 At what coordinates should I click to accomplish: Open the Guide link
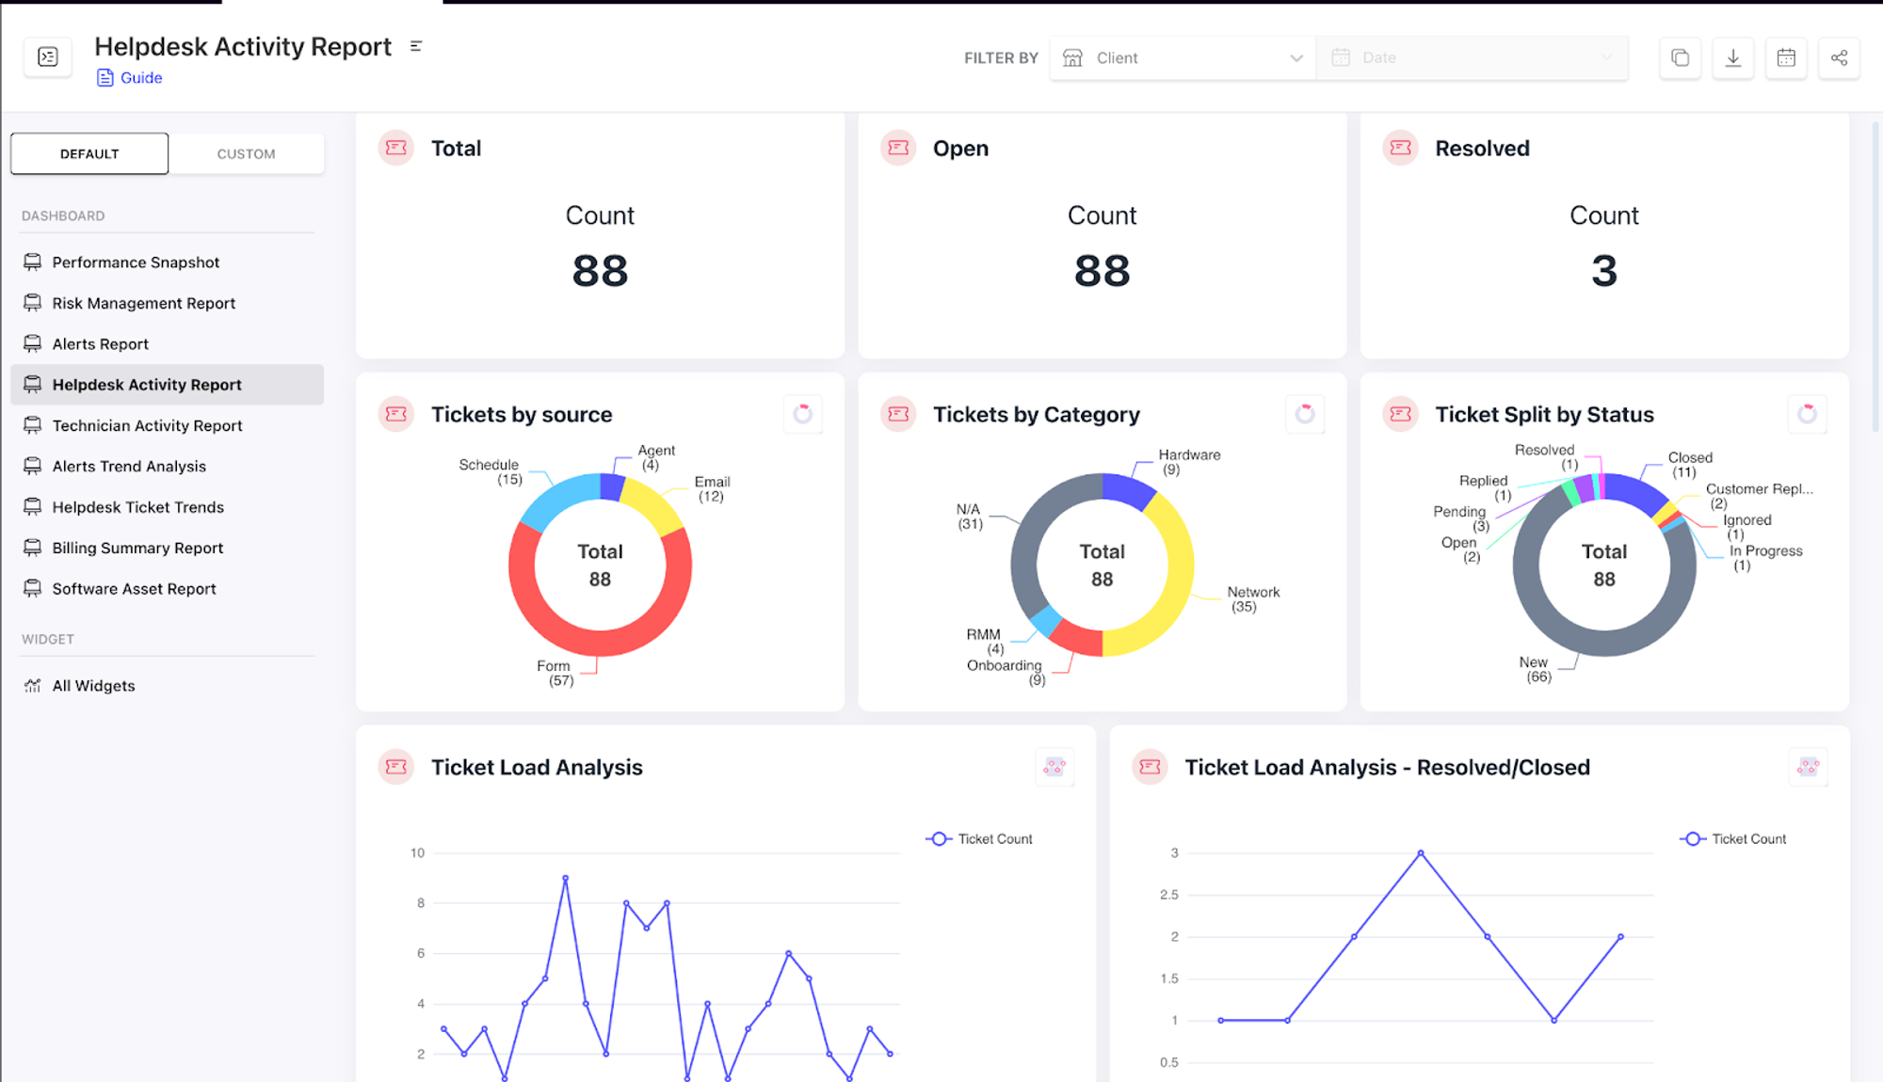(x=130, y=78)
